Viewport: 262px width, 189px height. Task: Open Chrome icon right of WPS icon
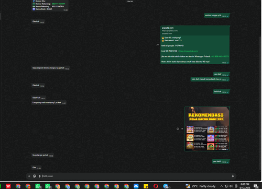pyautogui.click(x=18, y=186)
